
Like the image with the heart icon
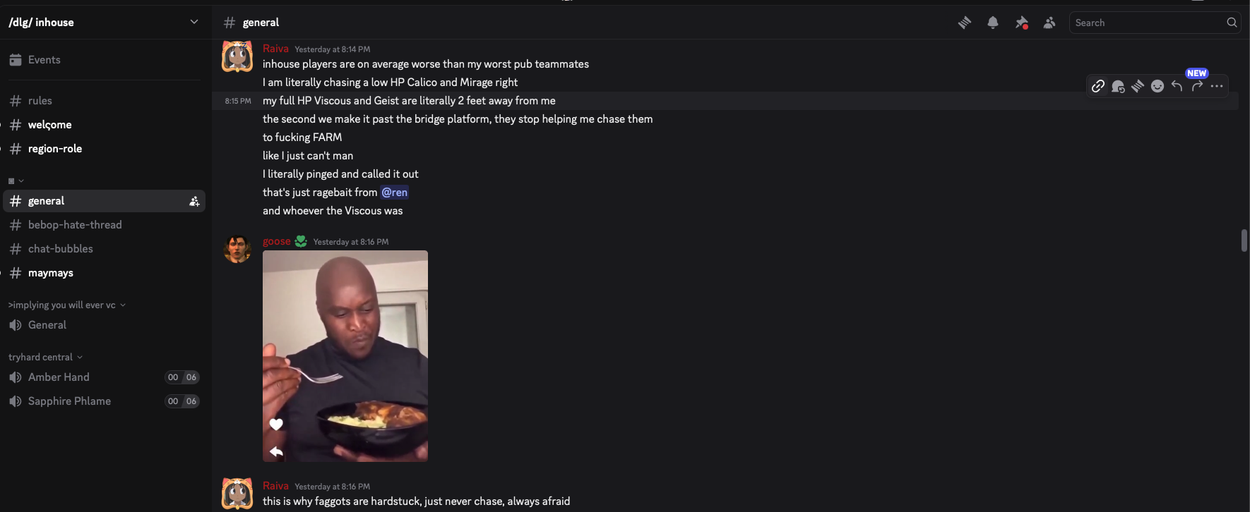point(276,424)
